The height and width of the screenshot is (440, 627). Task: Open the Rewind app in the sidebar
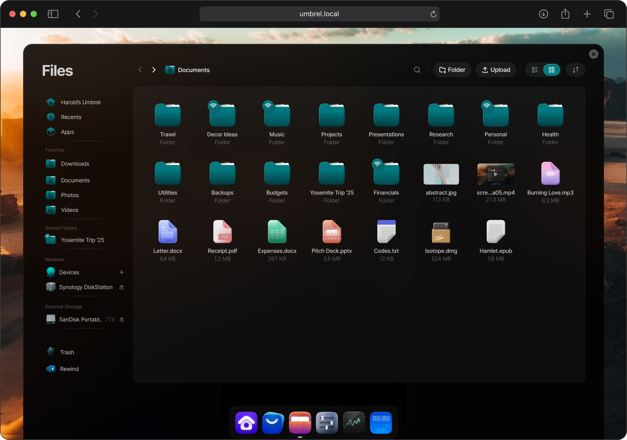click(x=69, y=369)
